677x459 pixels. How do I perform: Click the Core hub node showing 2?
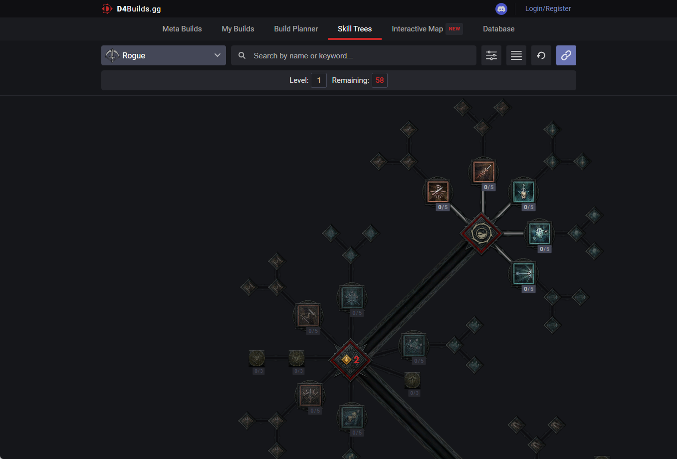(350, 360)
